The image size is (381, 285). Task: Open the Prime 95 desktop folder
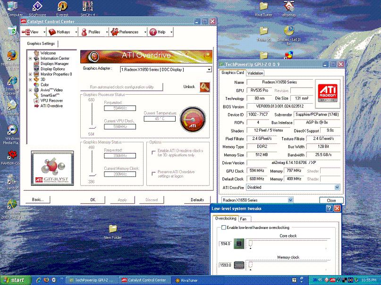pos(263,34)
